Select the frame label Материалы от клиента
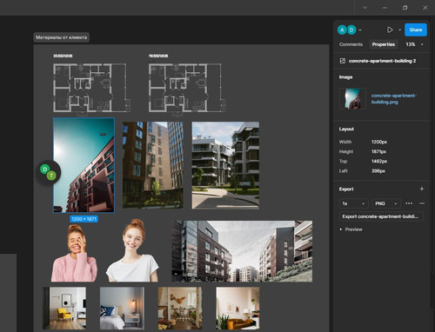The width and height of the screenshot is (435, 332). pyautogui.click(x=61, y=37)
